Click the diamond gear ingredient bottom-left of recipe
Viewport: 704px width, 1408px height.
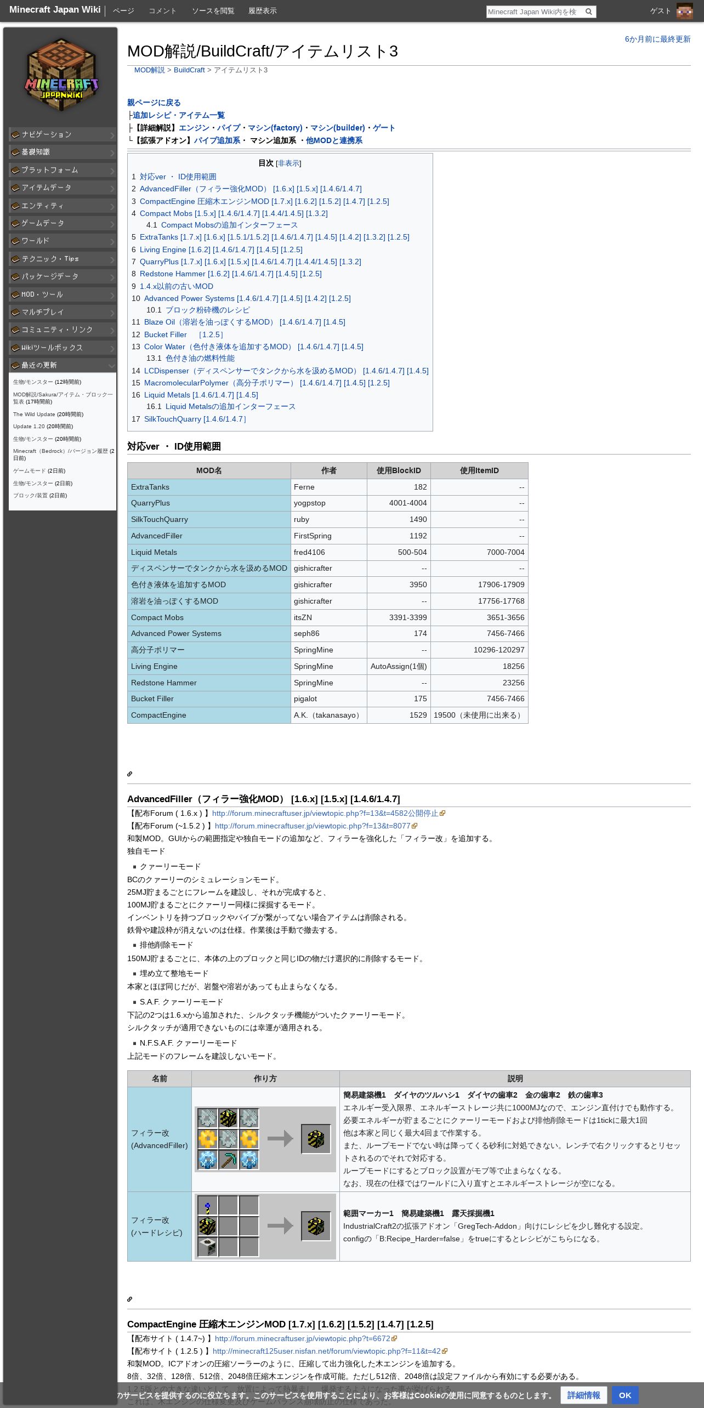tap(207, 1160)
